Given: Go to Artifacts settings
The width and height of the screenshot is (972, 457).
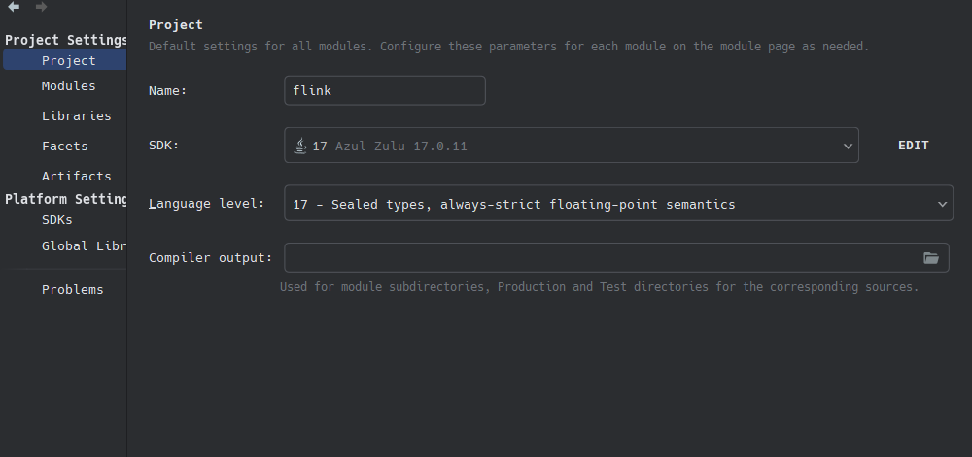Looking at the screenshot, I should pyautogui.click(x=76, y=177).
